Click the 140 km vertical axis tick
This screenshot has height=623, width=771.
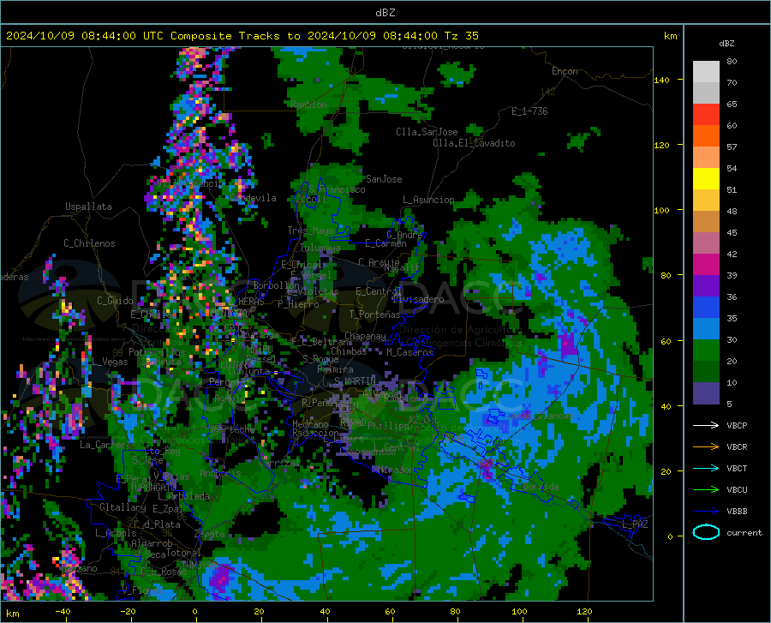coord(662,80)
